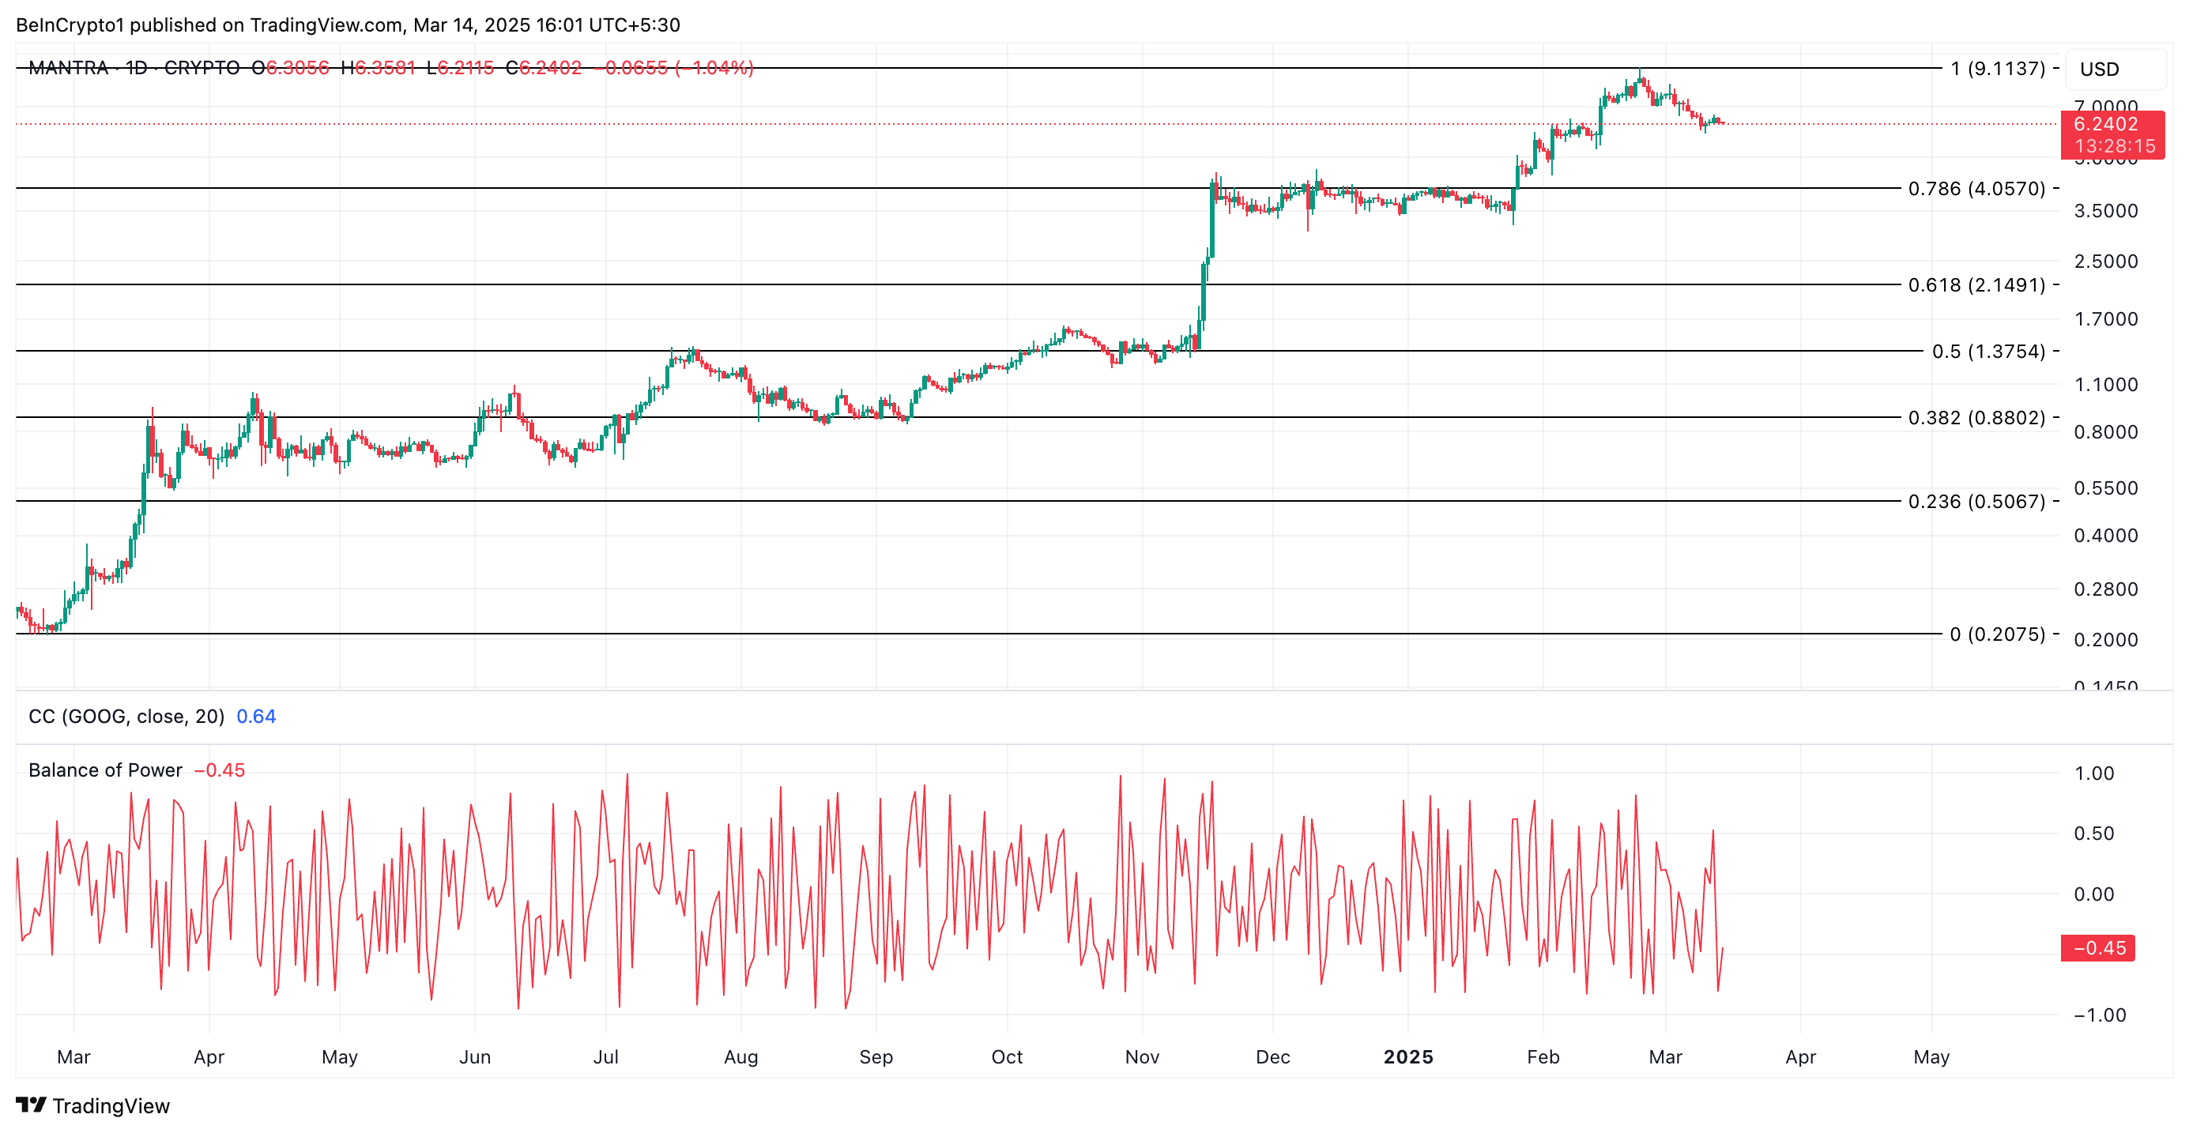Image resolution: width=2189 pixels, height=1133 pixels.
Task: Click the 1.00 oscillator scale label
Action: 2094,773
